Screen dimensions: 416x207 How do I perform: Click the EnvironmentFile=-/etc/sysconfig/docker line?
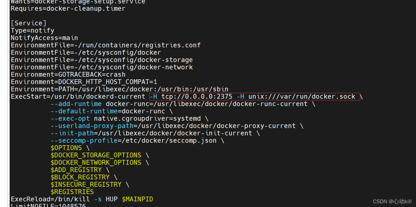86,52
